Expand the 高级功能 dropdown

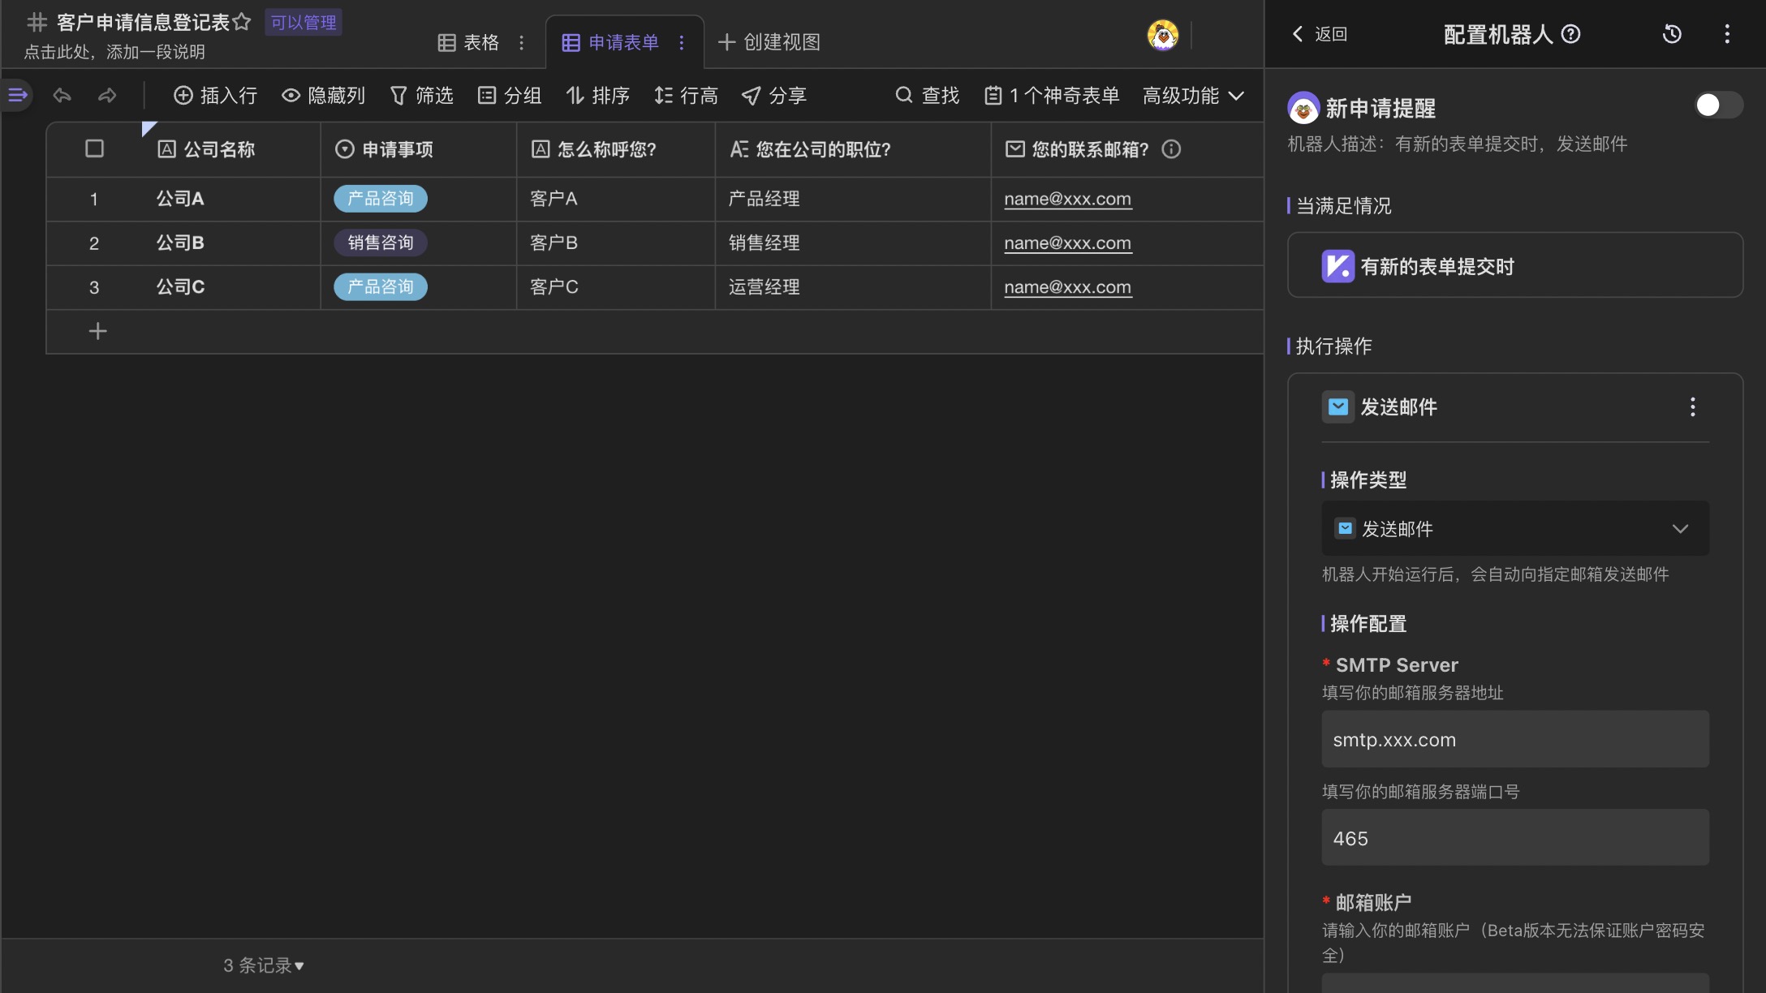(x=1193, y=96)
